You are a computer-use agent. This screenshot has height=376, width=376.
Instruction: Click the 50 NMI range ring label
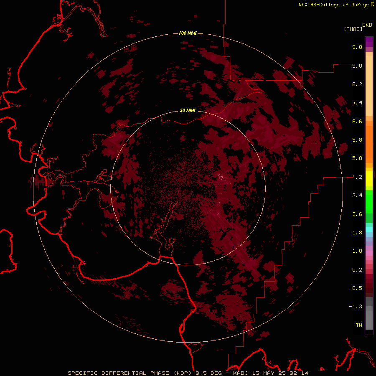click(x=188, y=110)
